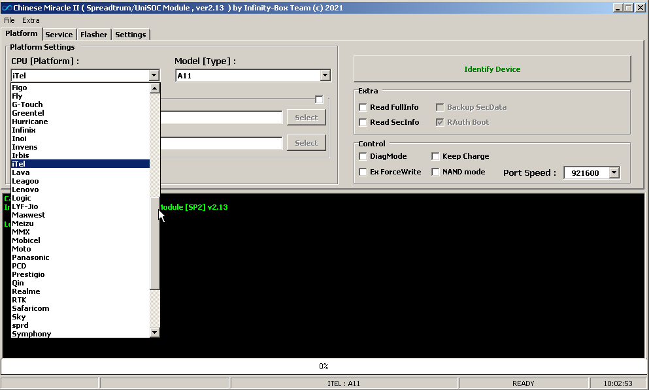This screenshot has width=649, height=390.
Task: Select Logic from the platform list
Action: (80, 198)
